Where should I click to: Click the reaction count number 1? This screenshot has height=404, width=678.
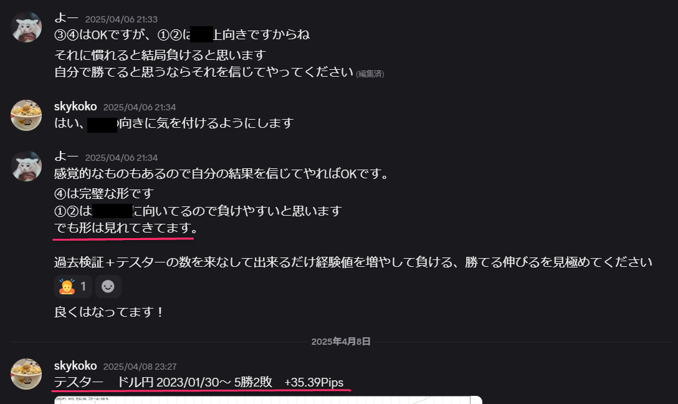pos(83,286)
